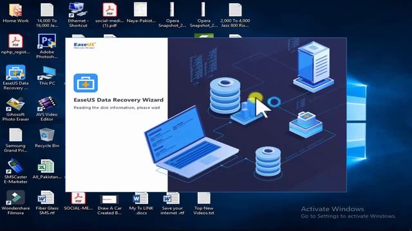Open This PC desktop icon

pos(47,76)
